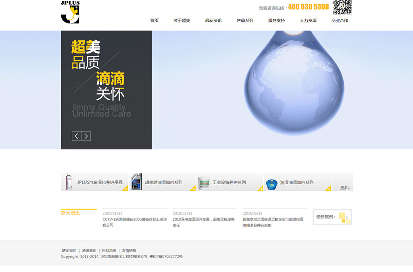The height and width of the screenshot is (272, 413).
Task: Click the QR code image
Action: point(342,7)
